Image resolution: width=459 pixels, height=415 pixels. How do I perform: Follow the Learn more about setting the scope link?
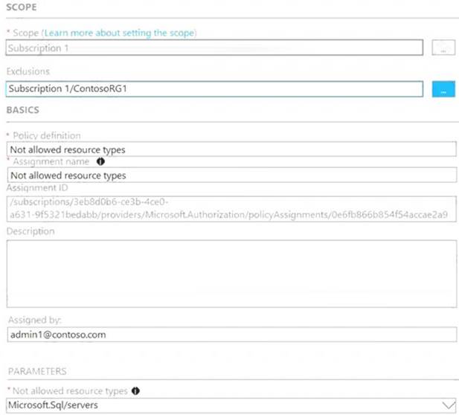pyautogui.click(x=120, y=33)
